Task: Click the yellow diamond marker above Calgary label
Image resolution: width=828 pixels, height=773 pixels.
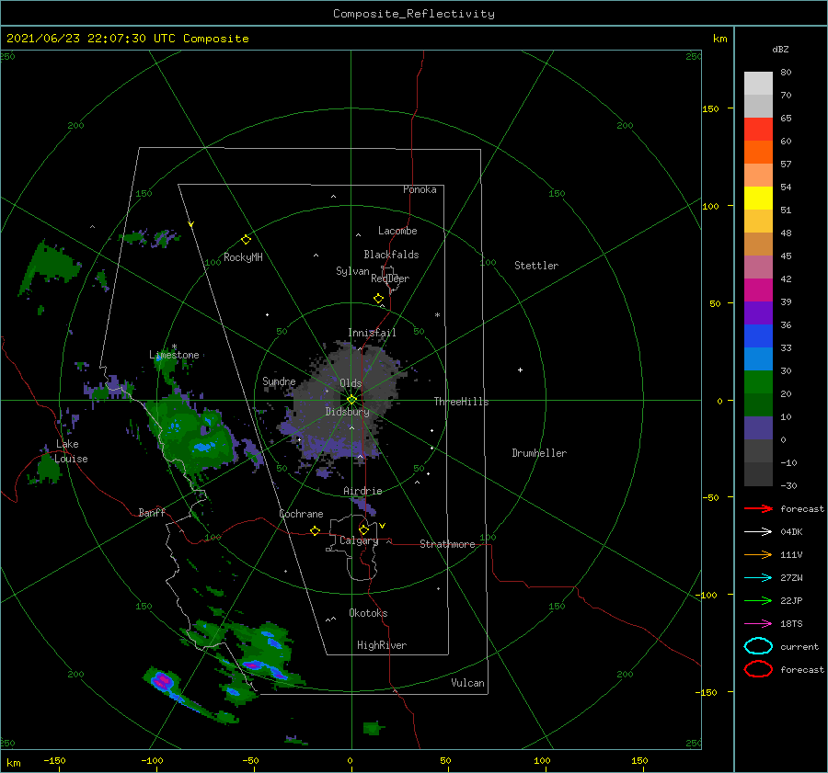Action: pos(363,529)
